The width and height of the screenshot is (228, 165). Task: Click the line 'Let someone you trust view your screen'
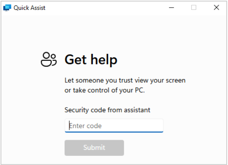pos(125,80)
